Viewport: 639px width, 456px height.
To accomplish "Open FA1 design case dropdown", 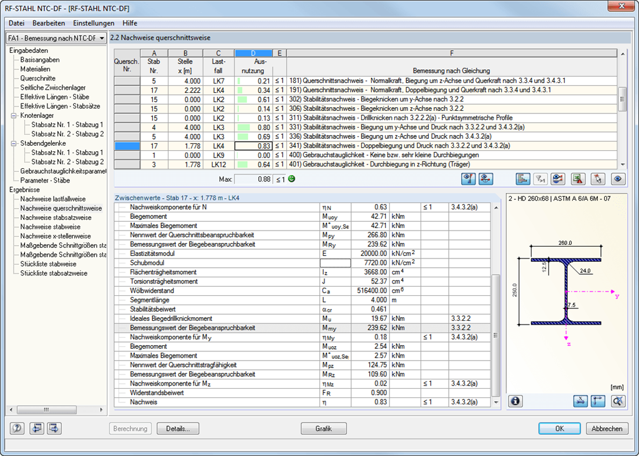I will 56,38.
